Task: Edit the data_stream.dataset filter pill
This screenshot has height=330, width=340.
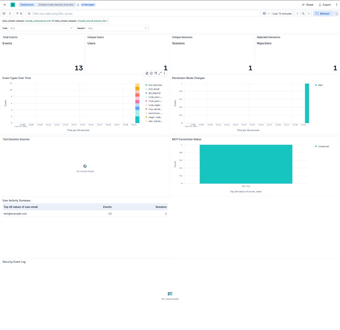Action: 54,21
